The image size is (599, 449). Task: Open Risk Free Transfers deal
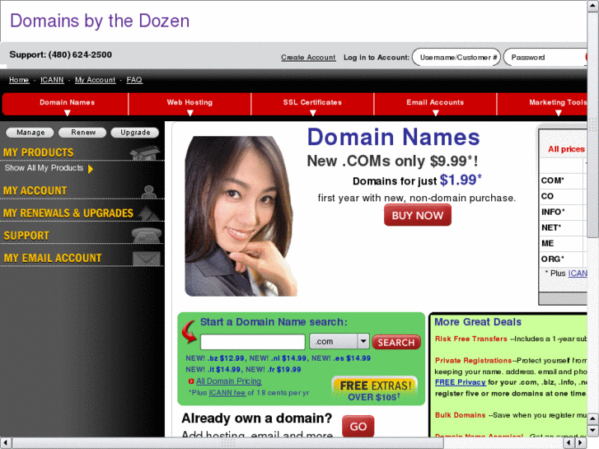[x=470, y=339]
